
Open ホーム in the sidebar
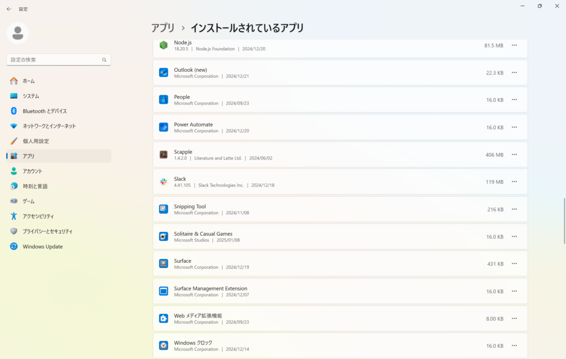59,81
